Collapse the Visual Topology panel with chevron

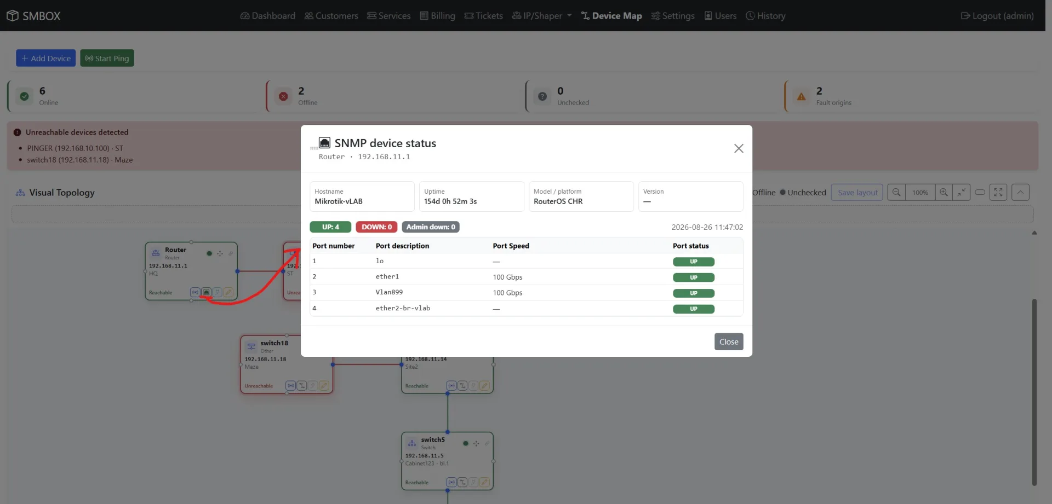[x=1020, y=192]
